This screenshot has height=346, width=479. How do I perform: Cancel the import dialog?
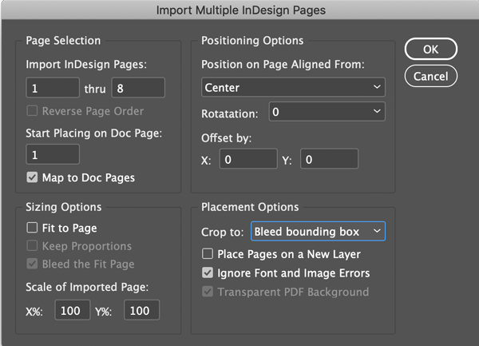click(430, 76)
